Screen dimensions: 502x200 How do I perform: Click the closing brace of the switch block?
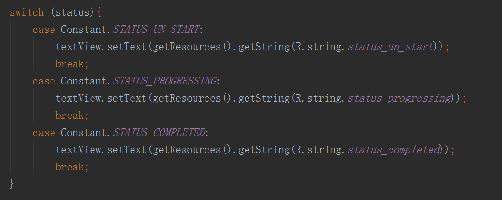tap(12, 183)
